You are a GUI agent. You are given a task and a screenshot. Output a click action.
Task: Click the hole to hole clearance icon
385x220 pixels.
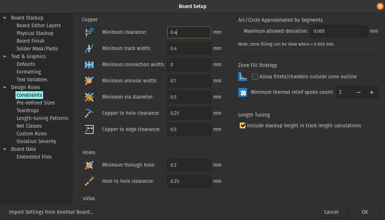pyautogui.click(x=89, y=181)
